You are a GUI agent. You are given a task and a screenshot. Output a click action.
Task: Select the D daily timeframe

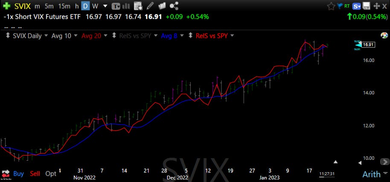(85, 6)
